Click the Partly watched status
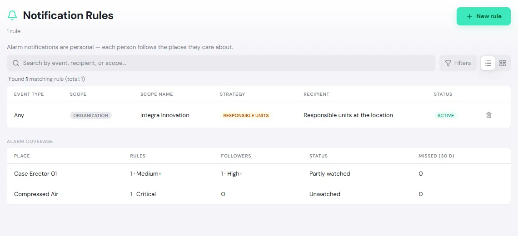 coord(329,174)
